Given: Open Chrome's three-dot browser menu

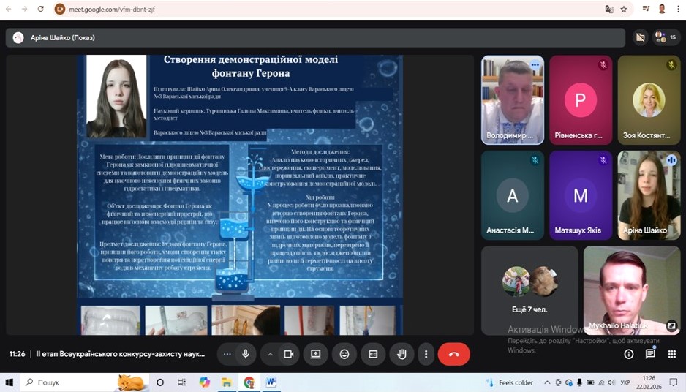Looking at the screenshot, I should pos(679,9).
